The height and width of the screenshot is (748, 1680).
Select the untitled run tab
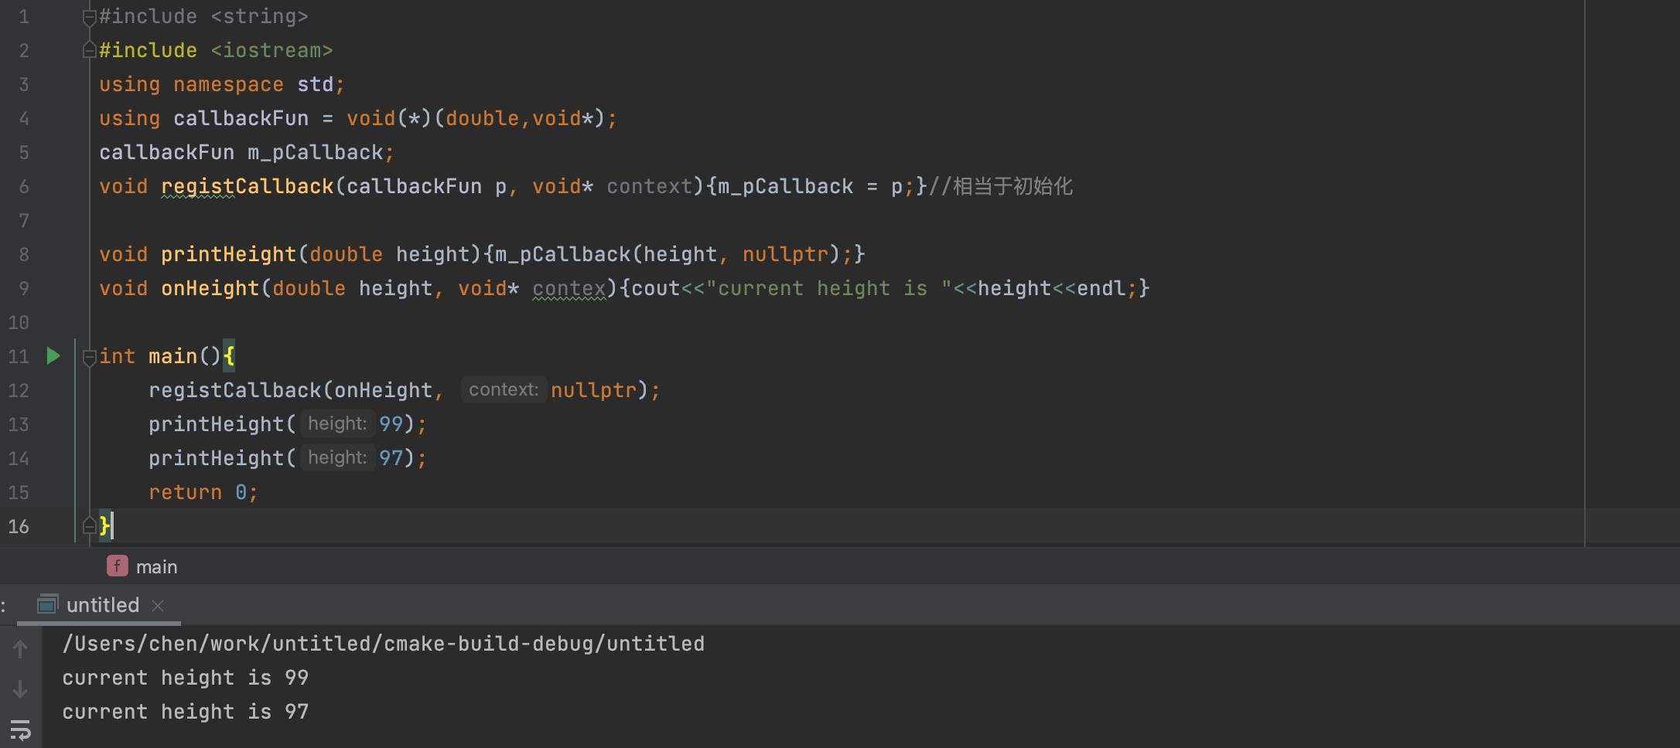(x=102, y=605)
